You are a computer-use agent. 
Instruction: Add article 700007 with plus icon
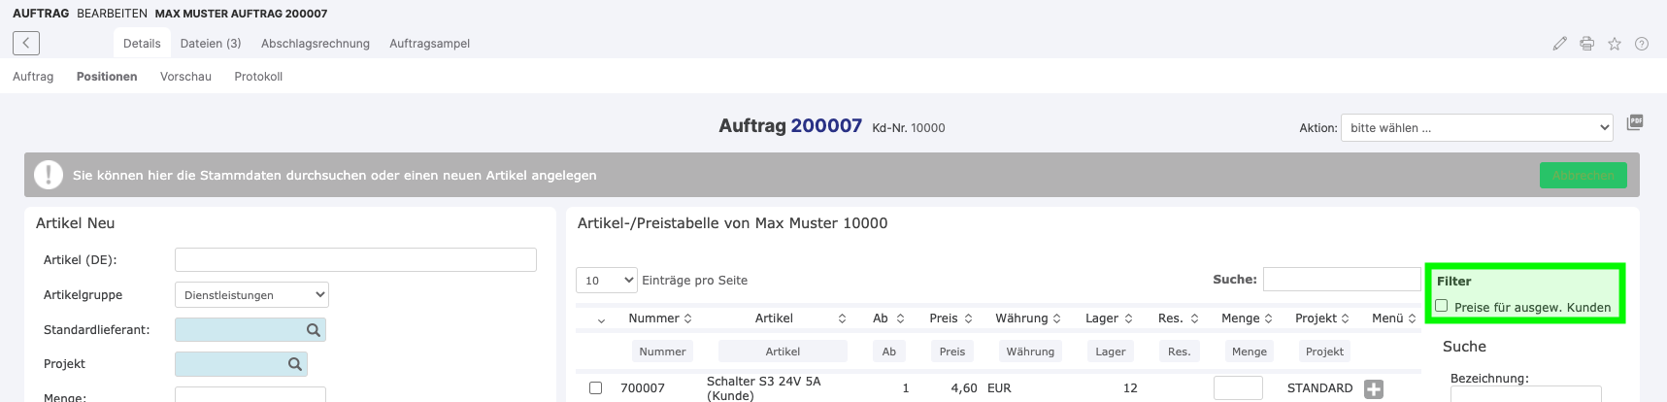1373,388
